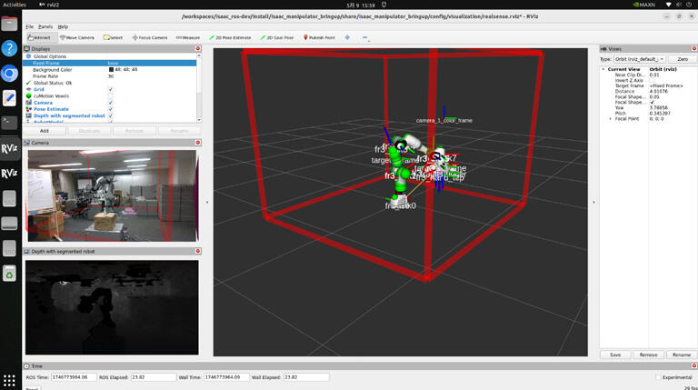This screenshot has width=698, height=390.
Task: Open the view Type dropdown
Action: point(640,59)
